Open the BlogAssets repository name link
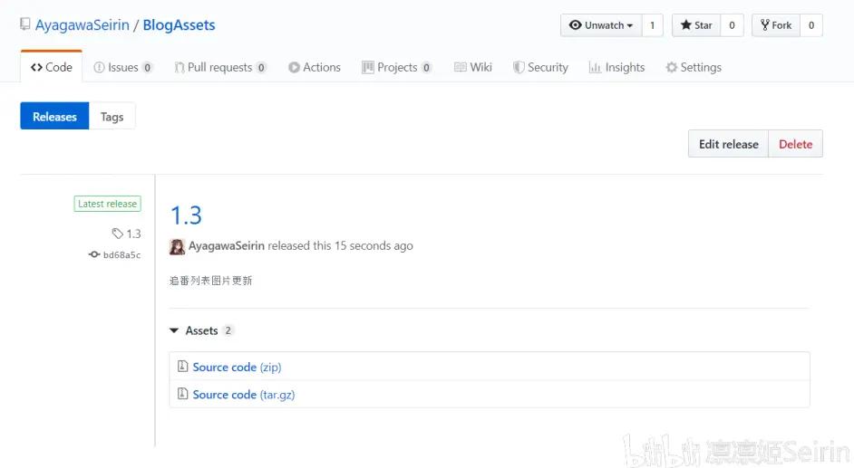 tap(179, 25)
